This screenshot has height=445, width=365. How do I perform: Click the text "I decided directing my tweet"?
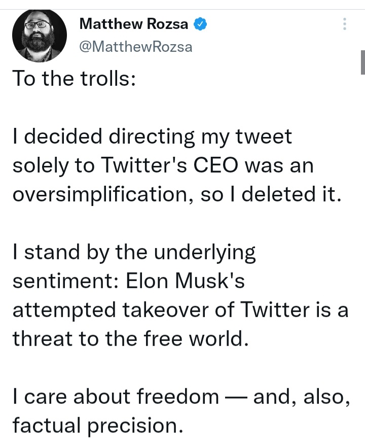point(152,137)
